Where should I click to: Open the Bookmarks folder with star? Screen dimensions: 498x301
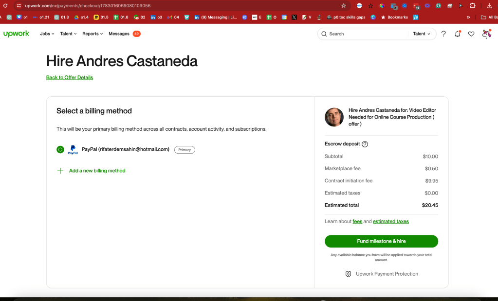click(394, 17)
